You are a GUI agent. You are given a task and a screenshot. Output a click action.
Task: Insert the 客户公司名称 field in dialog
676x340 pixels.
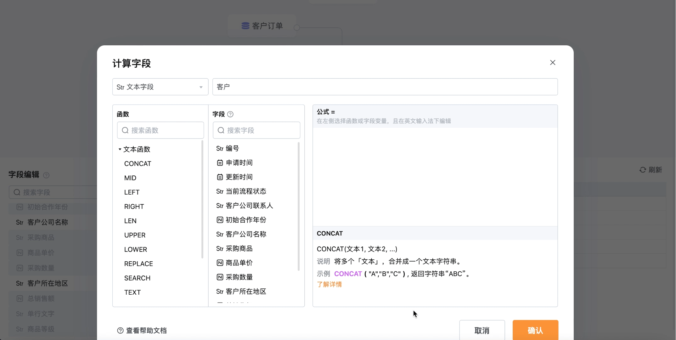pyautogui.click(x=241, y=234)
